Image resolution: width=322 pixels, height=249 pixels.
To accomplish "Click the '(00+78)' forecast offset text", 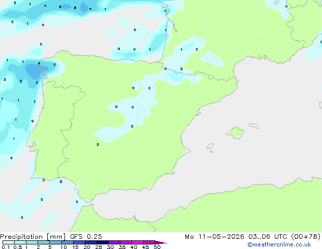I will (306, 237).
